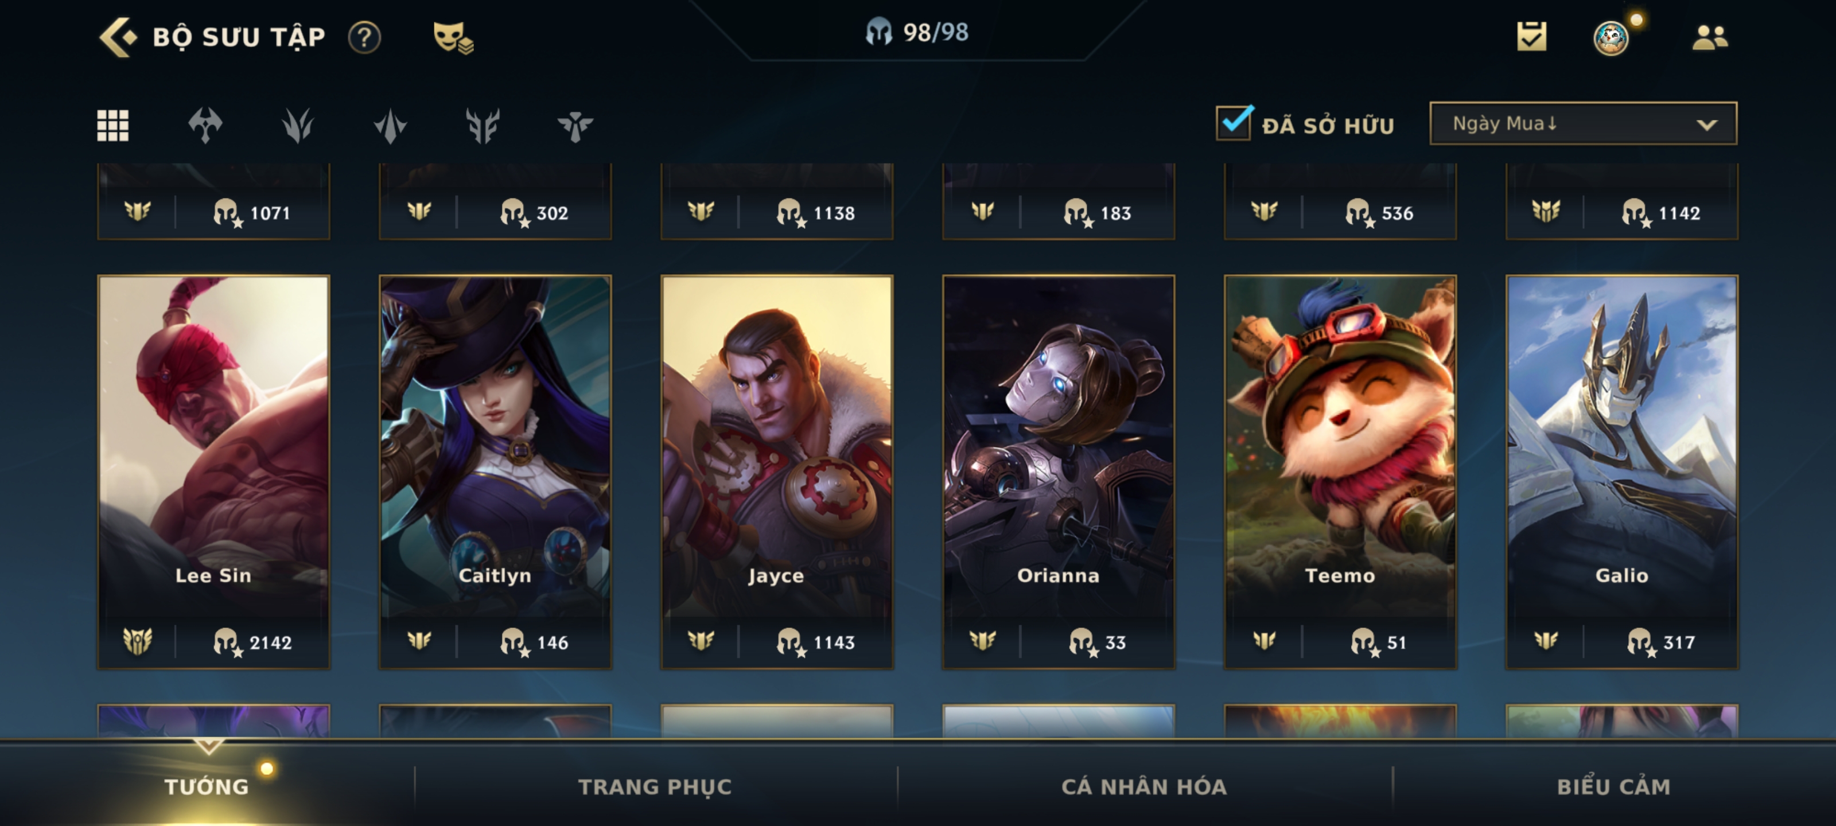Filter champions with the second role icon
This screenshot has height=826, width=1836.
click(x=297, y=126)
